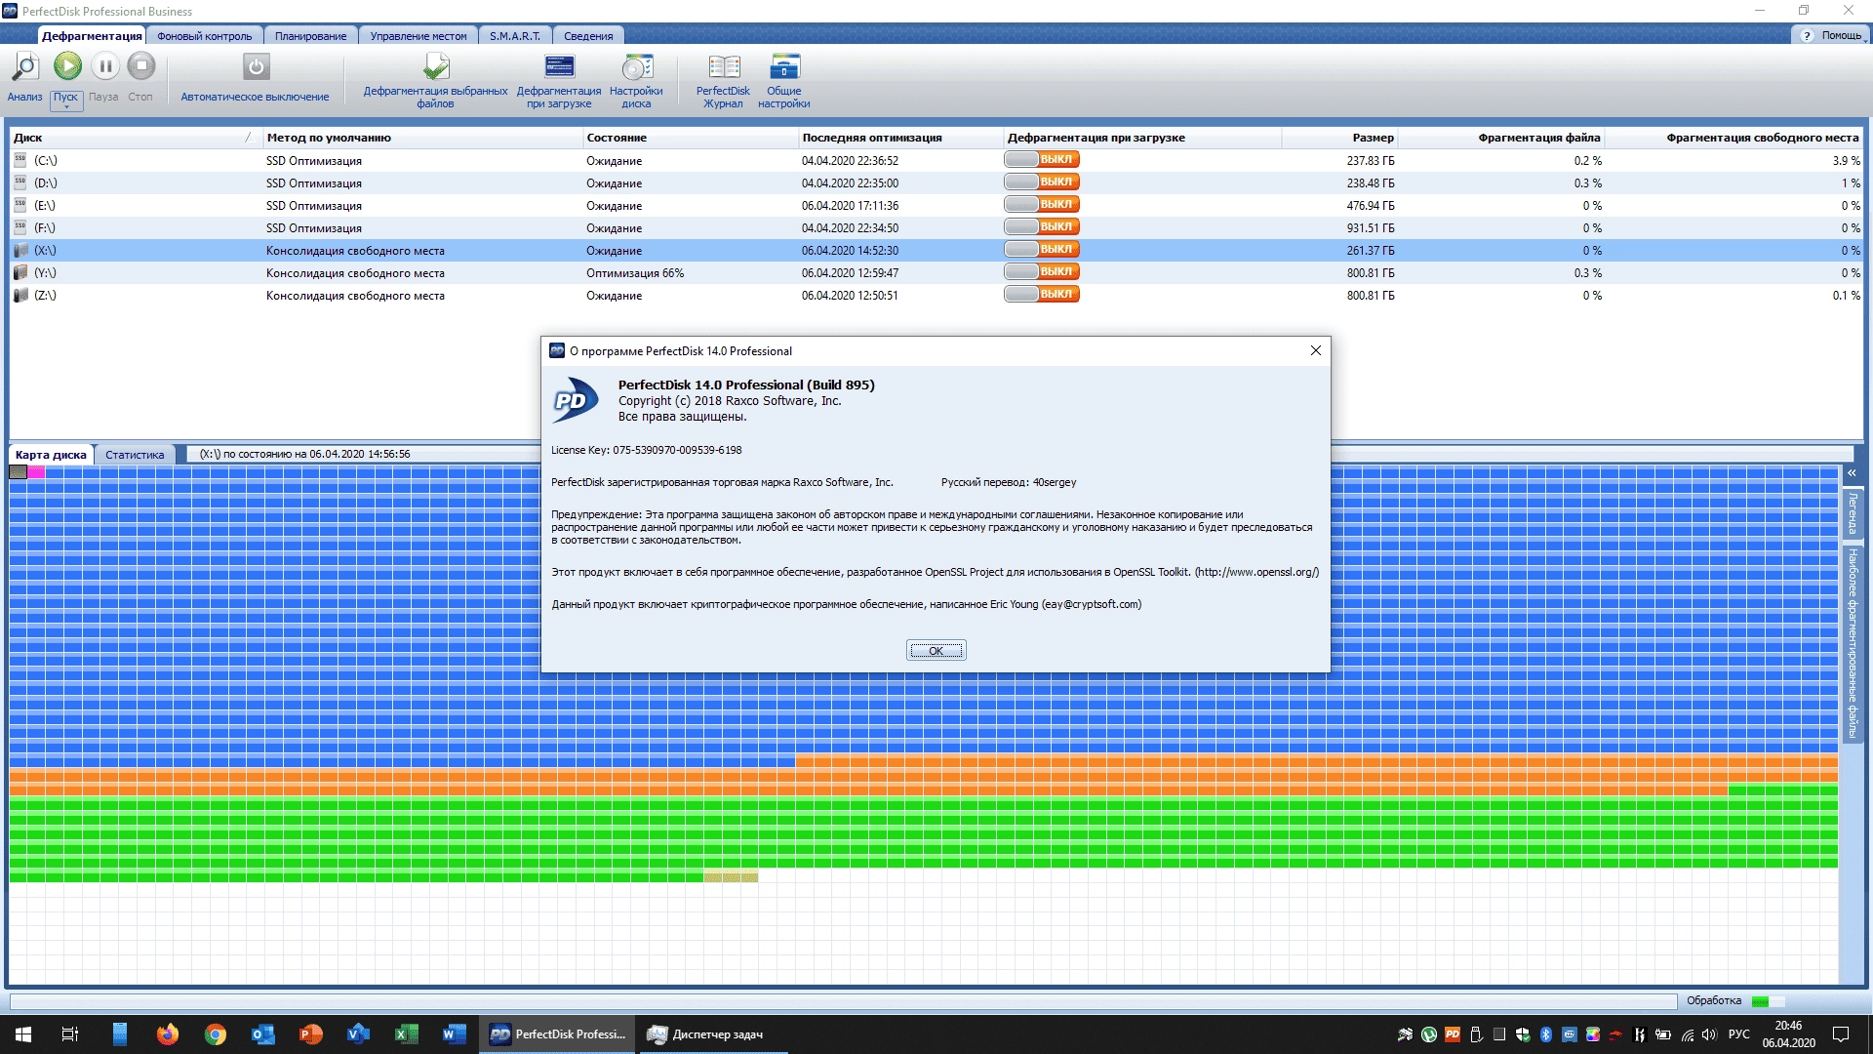Switch to S.M.A.R.T. tab
This screenshot has height=1054, width=1873.
pyautogui.click(x=515, y=36)
